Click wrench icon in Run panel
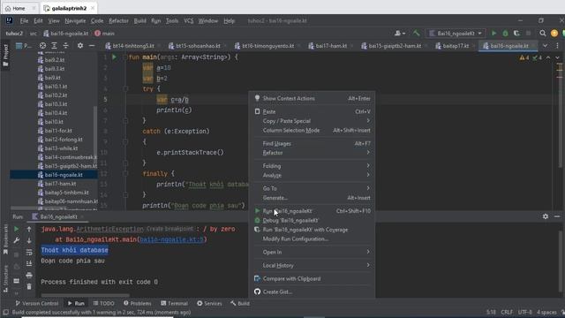This screenshot has height=318, width=565. [x=16, y=240]
